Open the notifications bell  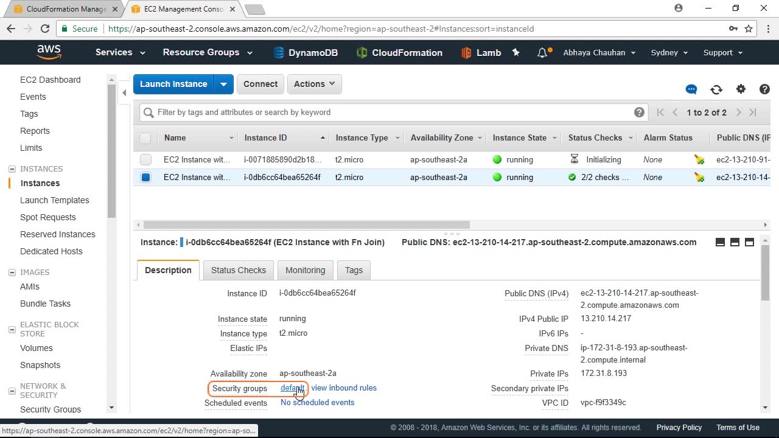coord(542,53)
